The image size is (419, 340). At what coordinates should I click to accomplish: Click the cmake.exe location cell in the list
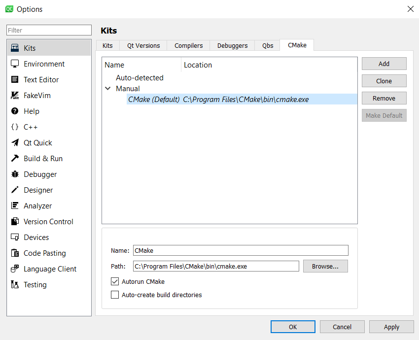(x=246, y=100)
